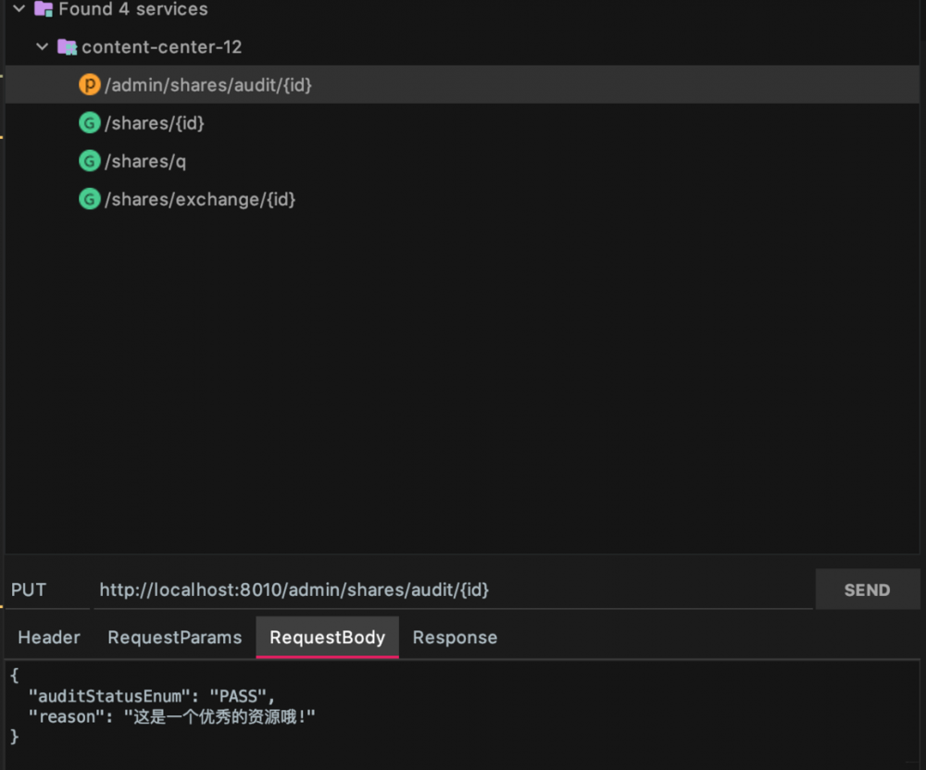Collapse the Found 4 services tree node
This screenshot has width=926, height=770.
point(19,9)
